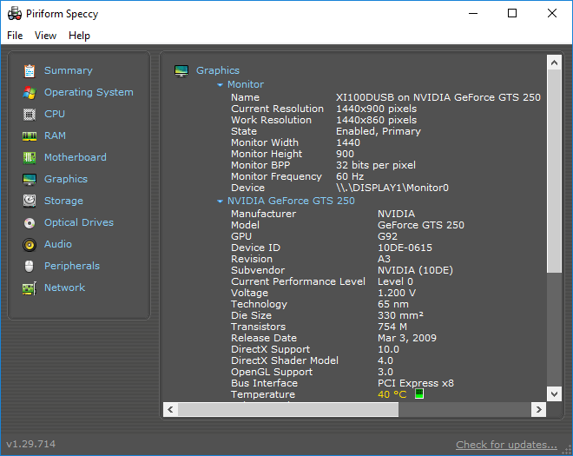This screenshot has height=456, width=573.
Task: Click the Check for updates link
Action: (x=506, y=445)
